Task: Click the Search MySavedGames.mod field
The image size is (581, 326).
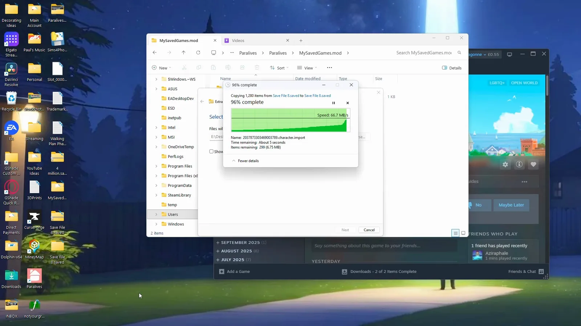Action: point(424,53)
